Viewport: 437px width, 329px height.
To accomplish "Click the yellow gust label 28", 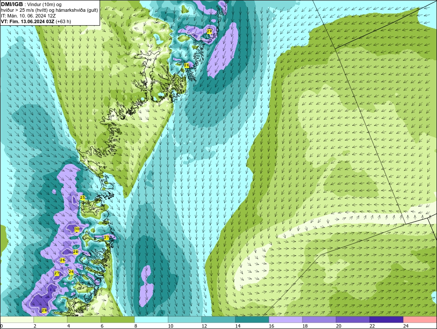I will (76, 252).
